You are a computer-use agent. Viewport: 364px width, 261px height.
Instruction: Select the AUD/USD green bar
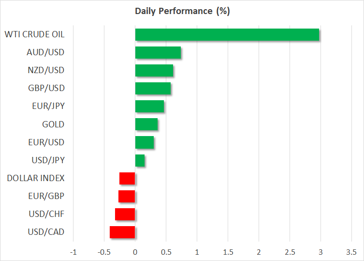[158, 52]
